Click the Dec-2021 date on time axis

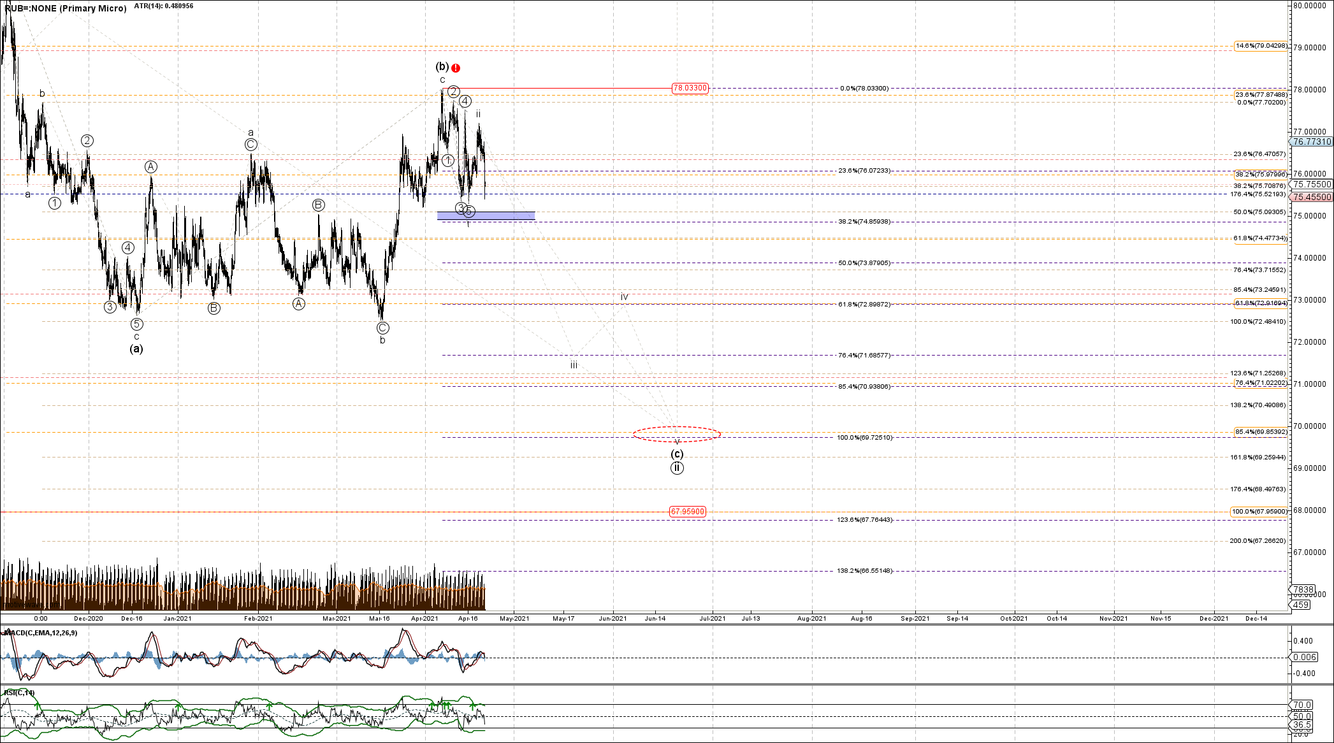1214,618
